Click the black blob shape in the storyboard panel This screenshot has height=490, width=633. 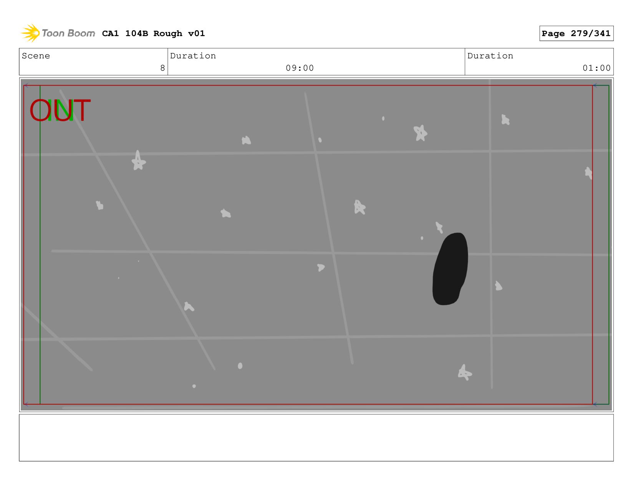(450, 269)
